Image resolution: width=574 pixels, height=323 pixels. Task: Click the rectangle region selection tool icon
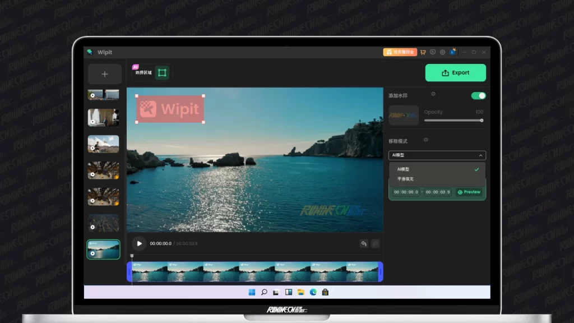click(x=162, y=73)
